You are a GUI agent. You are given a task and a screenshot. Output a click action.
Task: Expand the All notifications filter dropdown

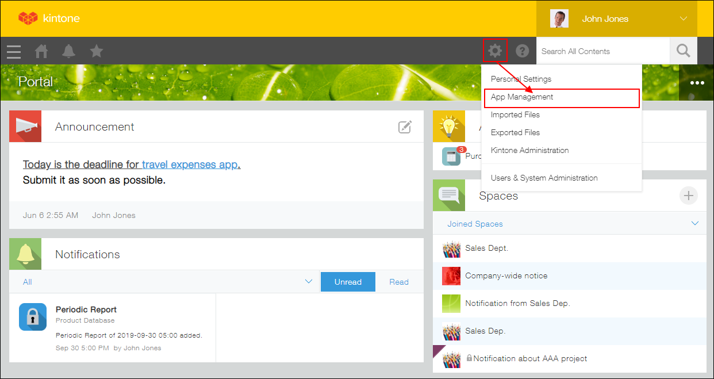pyautogui.click(x=309, y=282)
